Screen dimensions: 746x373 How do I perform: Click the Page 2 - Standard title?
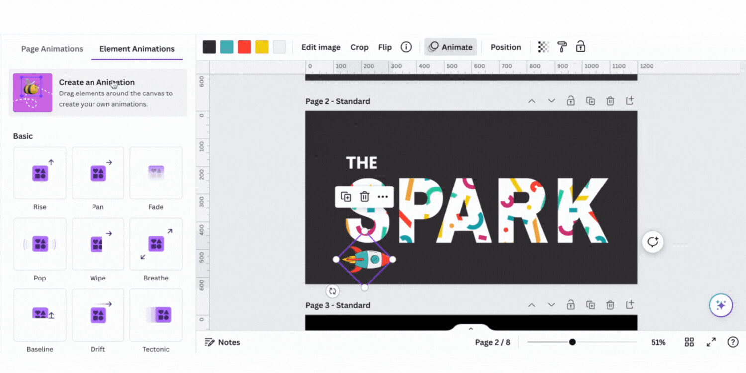[x=338, y=101]
